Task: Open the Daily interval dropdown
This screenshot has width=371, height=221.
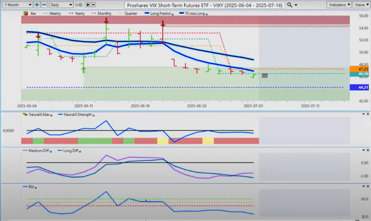Action: pos(61,5)
